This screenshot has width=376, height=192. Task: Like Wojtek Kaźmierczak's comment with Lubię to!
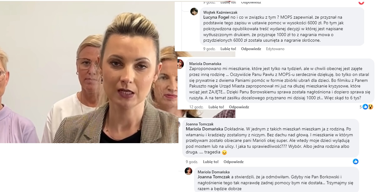(x=228, y=49)
